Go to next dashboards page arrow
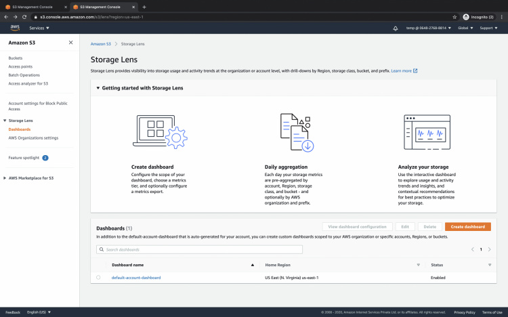The image size is (508, 317). point(490,249)
